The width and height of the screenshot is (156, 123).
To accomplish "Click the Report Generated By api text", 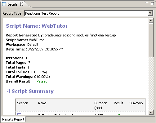I will pyautogui.click(x=81, y=35).
